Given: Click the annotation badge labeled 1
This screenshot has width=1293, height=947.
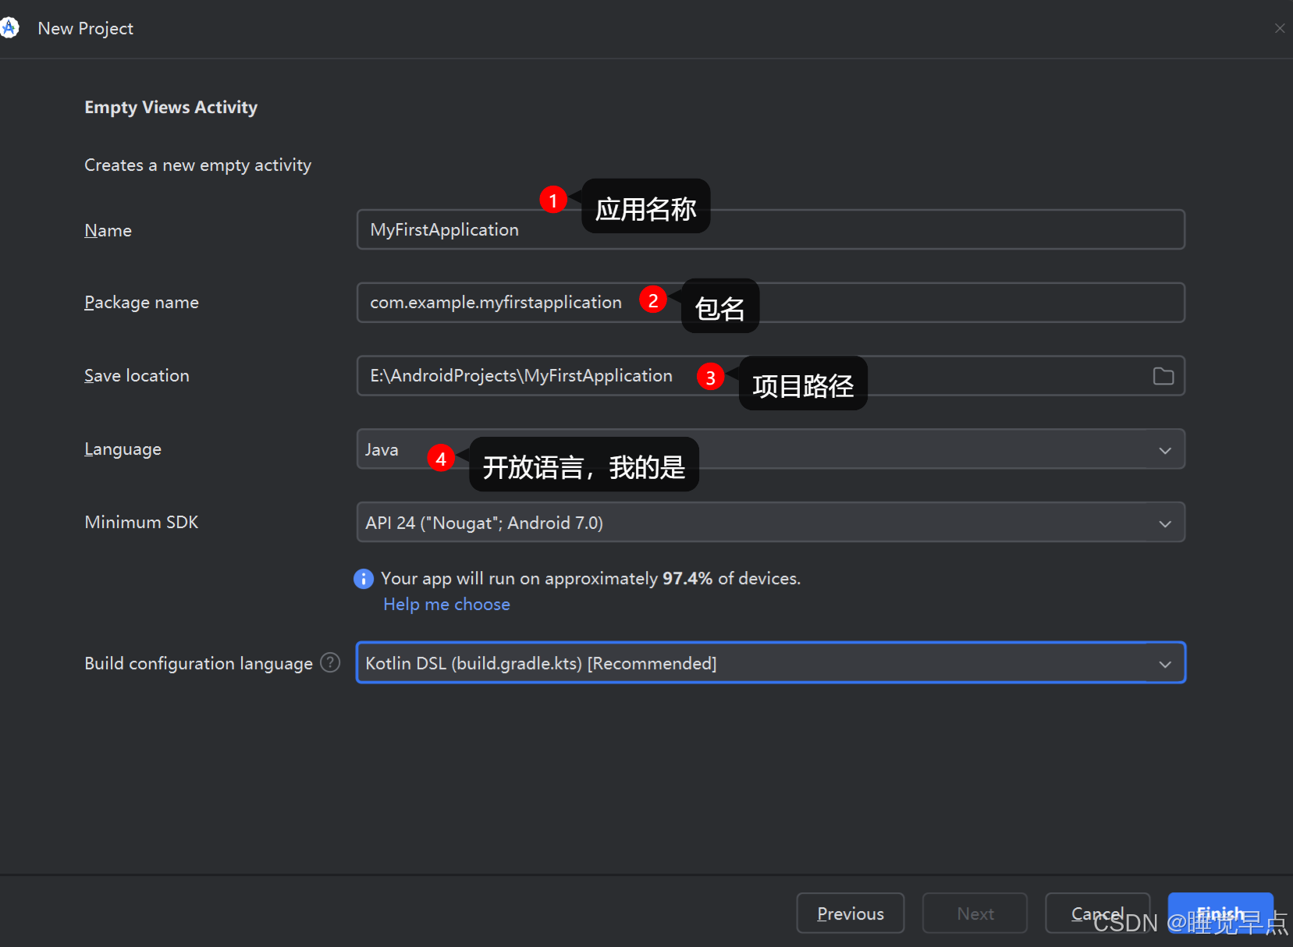Looking at the screenshot, I should pos(553,199).
